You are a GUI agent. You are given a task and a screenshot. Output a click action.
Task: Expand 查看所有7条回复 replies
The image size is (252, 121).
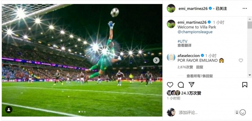(x=200, y=76)
